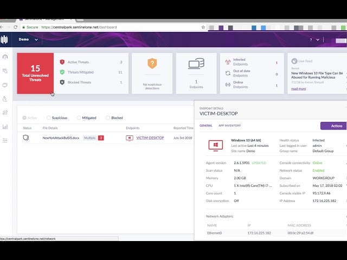Expand the Demo site dropdown
The image size is (347, 260).
click(29, 40)
